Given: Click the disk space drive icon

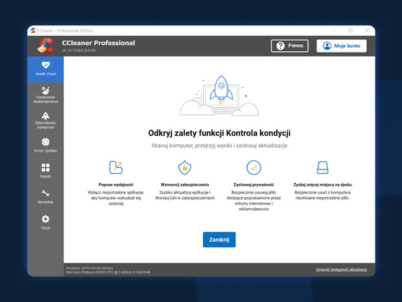Looking at the screenshot, I should click(x=322, y=168).
